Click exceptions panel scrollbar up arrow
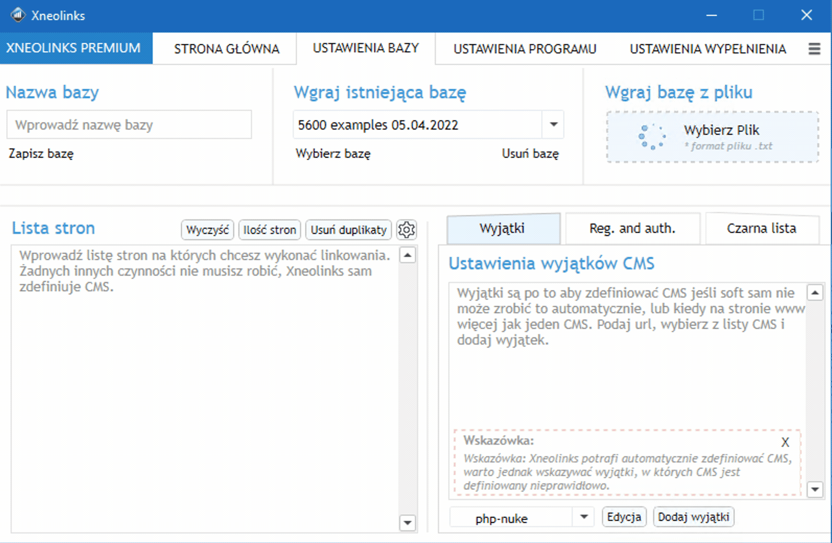The image size is (832, 543). [815, 292]
